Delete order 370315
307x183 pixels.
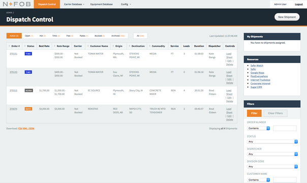pyautogui.click(x=229, y=101)
